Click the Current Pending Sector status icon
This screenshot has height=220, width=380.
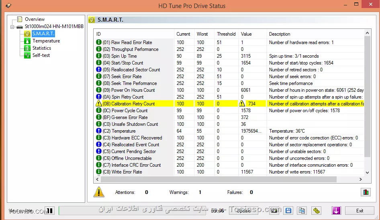click(99, 151)
